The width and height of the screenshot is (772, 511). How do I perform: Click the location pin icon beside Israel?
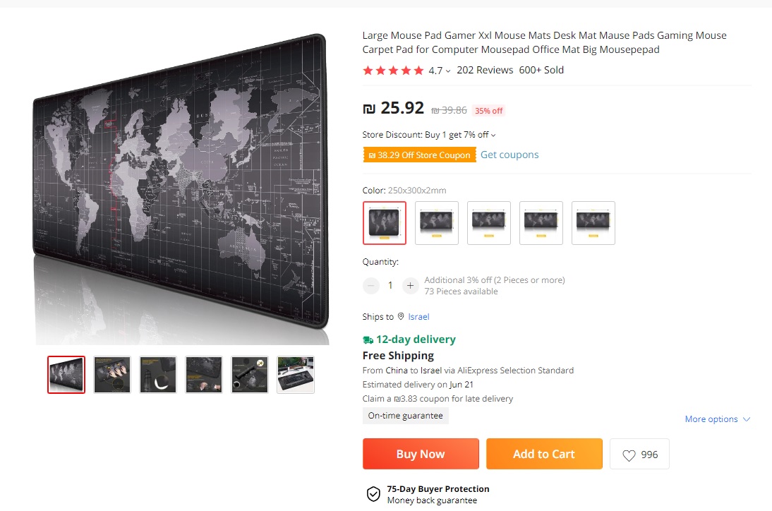click(x=401, y=316)
